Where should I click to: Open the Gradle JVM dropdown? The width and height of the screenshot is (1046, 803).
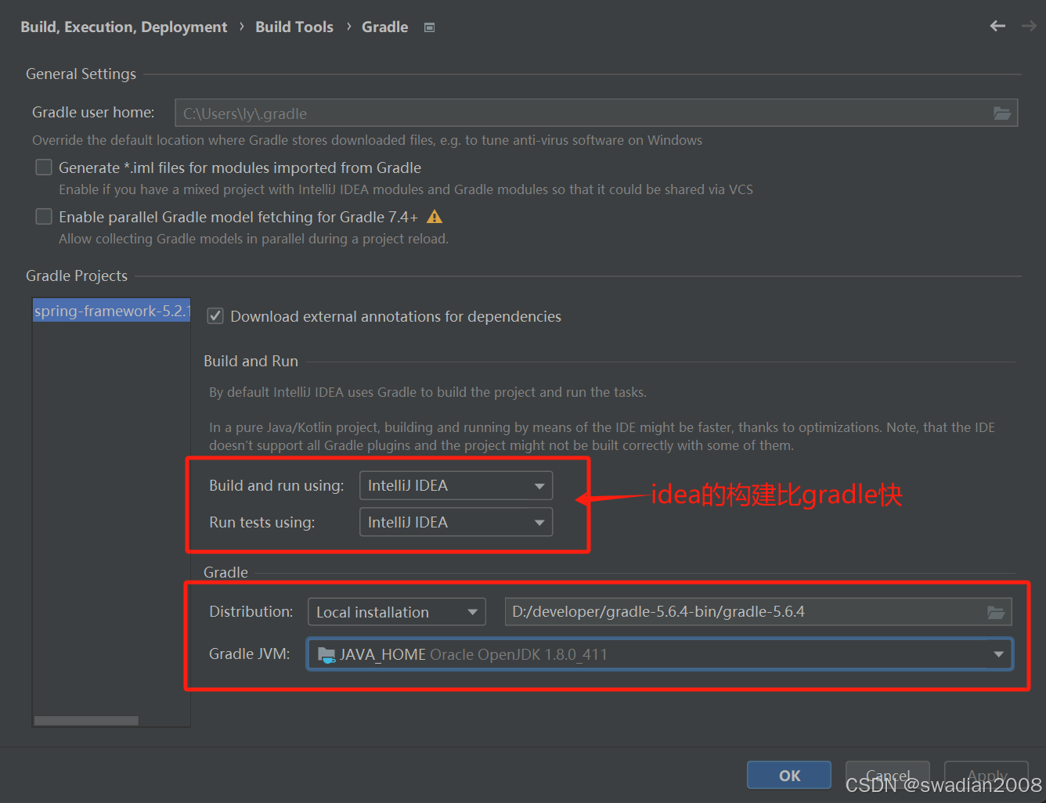998,654
